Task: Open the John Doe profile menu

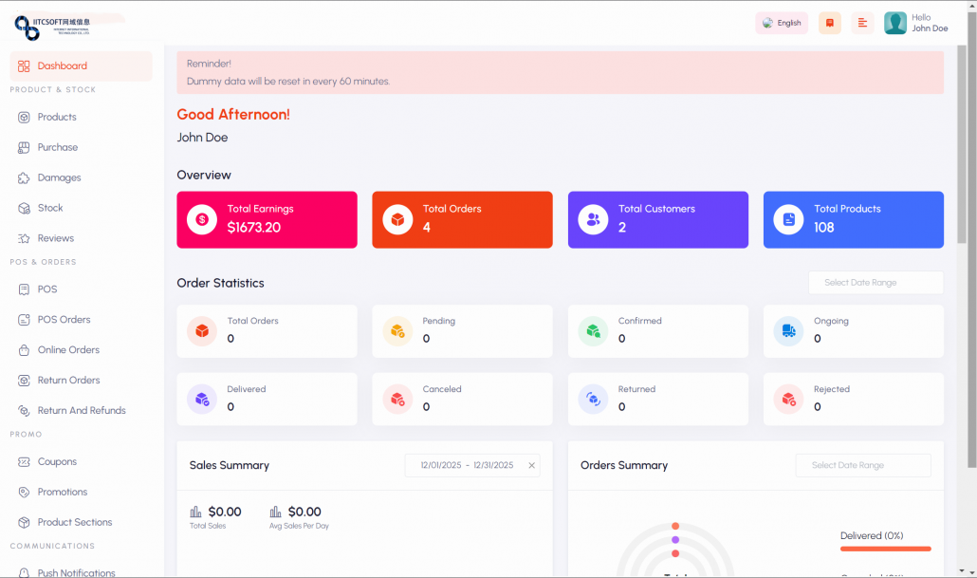Action: (916, 23)
